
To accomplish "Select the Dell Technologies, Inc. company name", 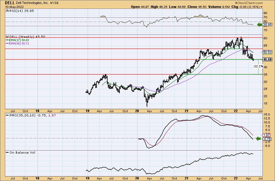I will [32, 3].
